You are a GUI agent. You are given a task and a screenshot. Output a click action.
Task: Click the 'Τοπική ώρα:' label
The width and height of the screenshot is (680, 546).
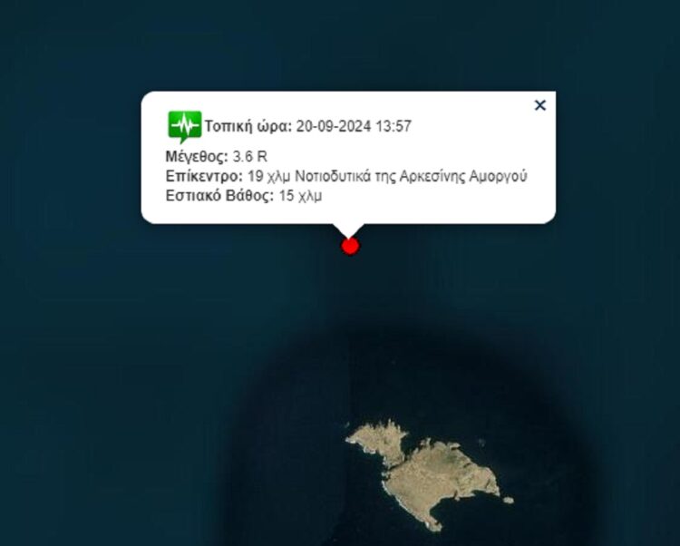click(x=248, y=127)
